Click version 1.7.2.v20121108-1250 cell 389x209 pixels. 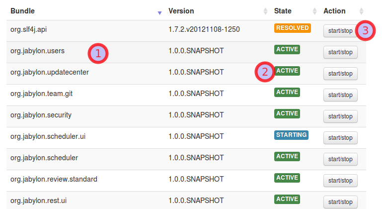(x=204, y=29)
